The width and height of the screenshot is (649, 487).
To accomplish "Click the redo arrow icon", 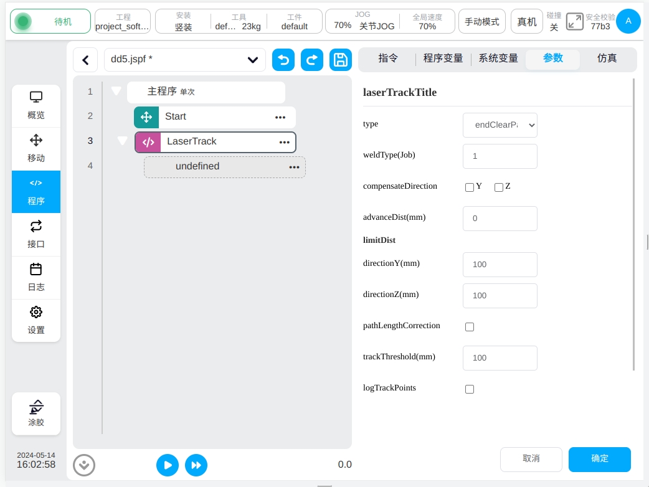I will (312, 60).
